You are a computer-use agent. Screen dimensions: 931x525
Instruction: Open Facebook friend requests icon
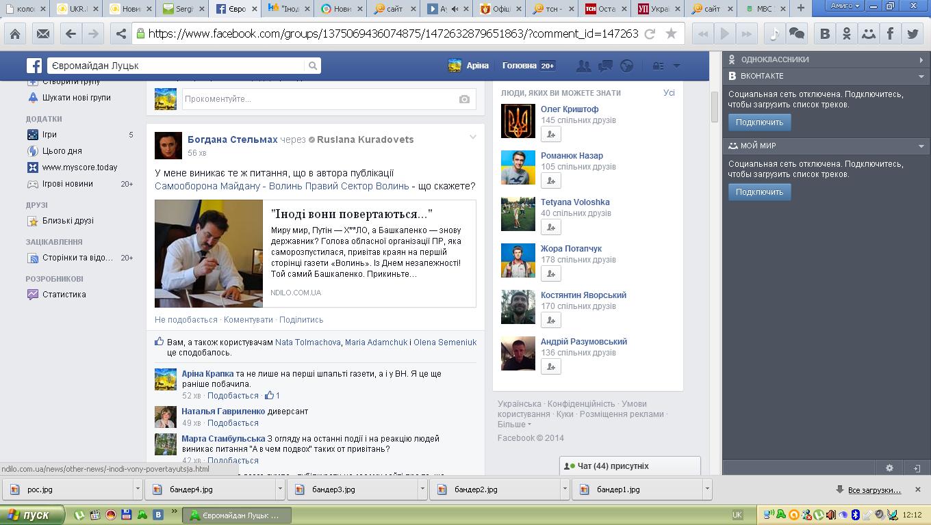pyautogui.click(x=584, y=66)
